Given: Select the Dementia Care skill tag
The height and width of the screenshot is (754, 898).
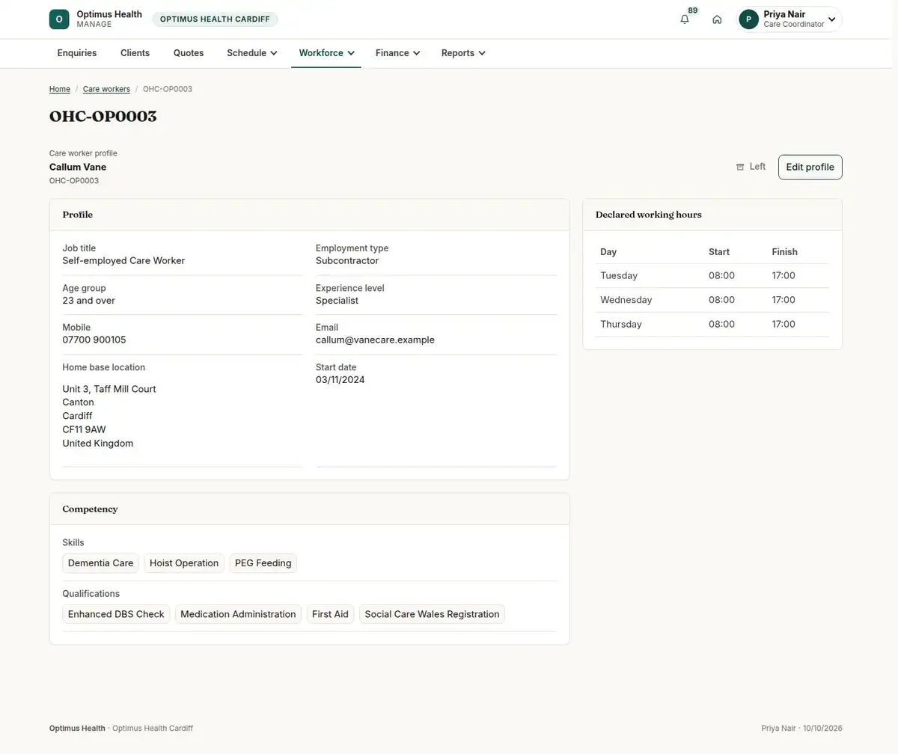Looking at the screenshot, I should pos(100,563).
